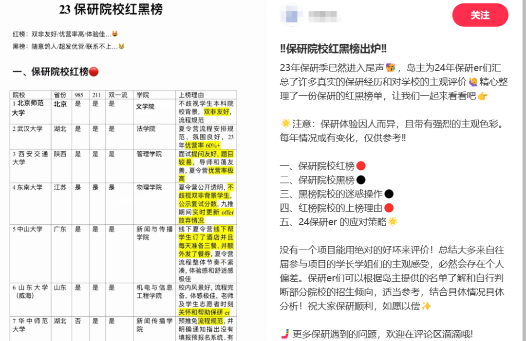
Task: Click the 双一流 column header
Action: pos(120,95)
